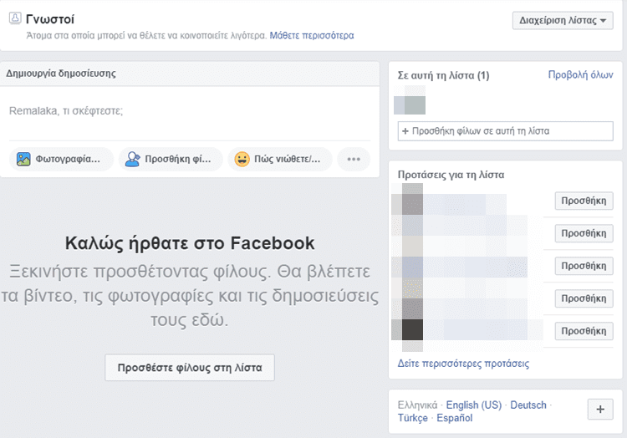The height and width of the screenshot is (438, 627).
Task: Click Προσθήκη for the fourth suggestion
Action: point(584,298)
